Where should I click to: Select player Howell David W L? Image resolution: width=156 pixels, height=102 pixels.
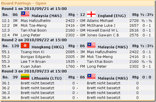point(102,30)
